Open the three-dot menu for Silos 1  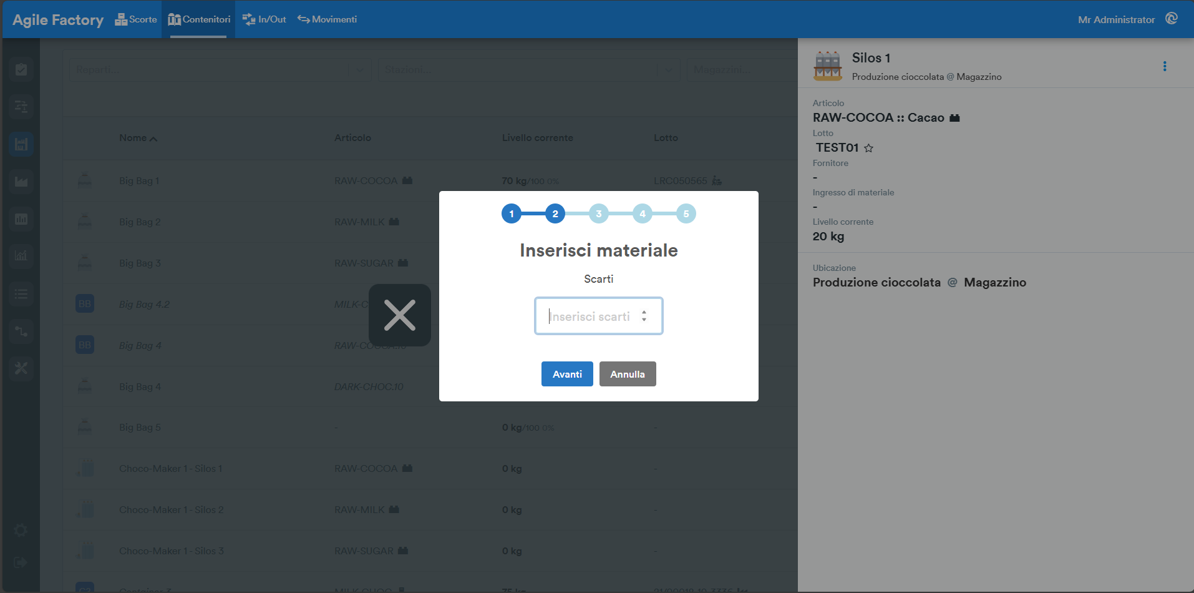1165,66
